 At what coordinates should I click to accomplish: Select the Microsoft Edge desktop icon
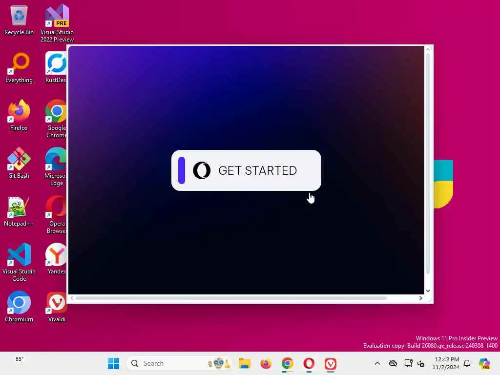(x=56, y=167)
